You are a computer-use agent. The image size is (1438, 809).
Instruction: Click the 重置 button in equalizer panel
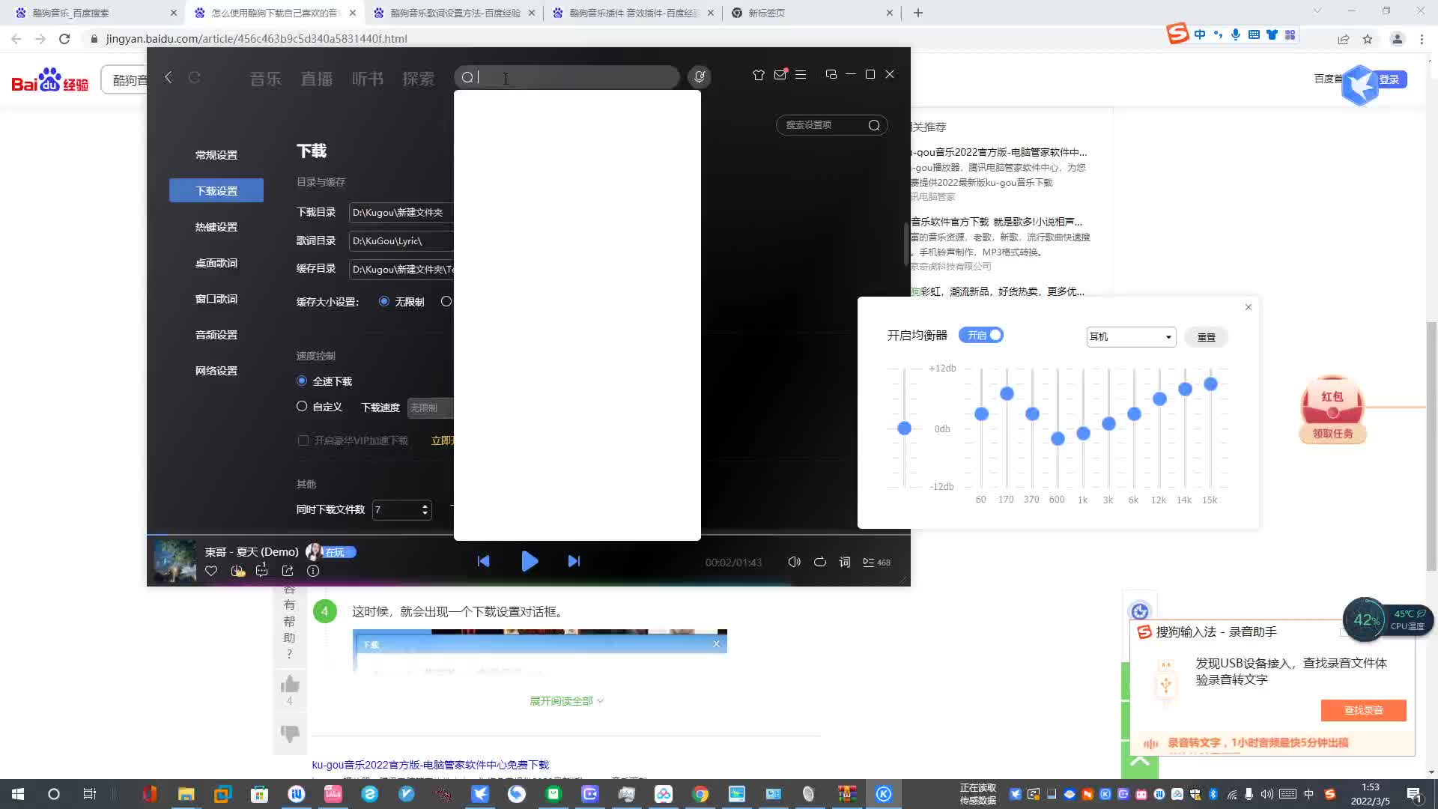pyautogui.click(x=1206, y=337)
